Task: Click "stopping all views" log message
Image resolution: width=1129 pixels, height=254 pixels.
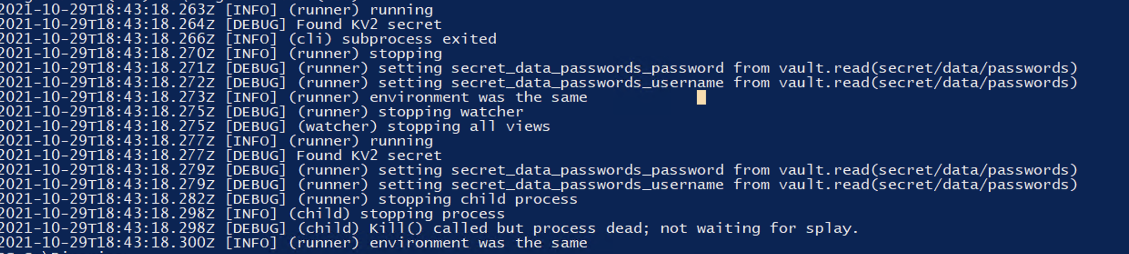Action: coord(469,127)
